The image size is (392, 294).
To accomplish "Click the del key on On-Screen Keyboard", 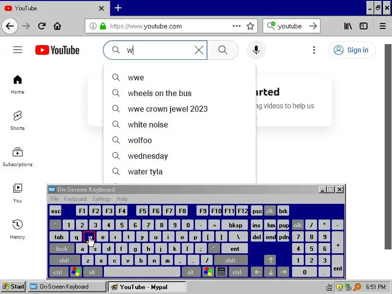I will click(x=257, y=237).
